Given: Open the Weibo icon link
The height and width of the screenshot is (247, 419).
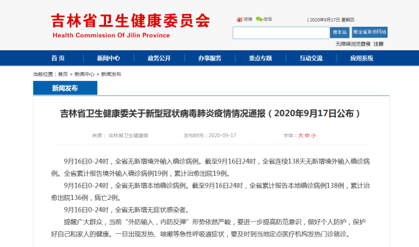Looking at the screenshot, I should (244, 19).
